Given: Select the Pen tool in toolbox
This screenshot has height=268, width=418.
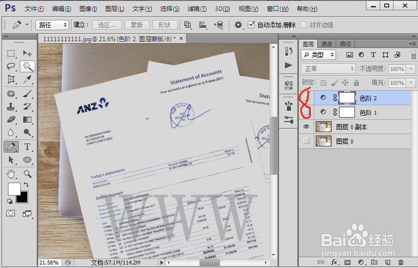Looking at the screenshot, I should point(11,147).
